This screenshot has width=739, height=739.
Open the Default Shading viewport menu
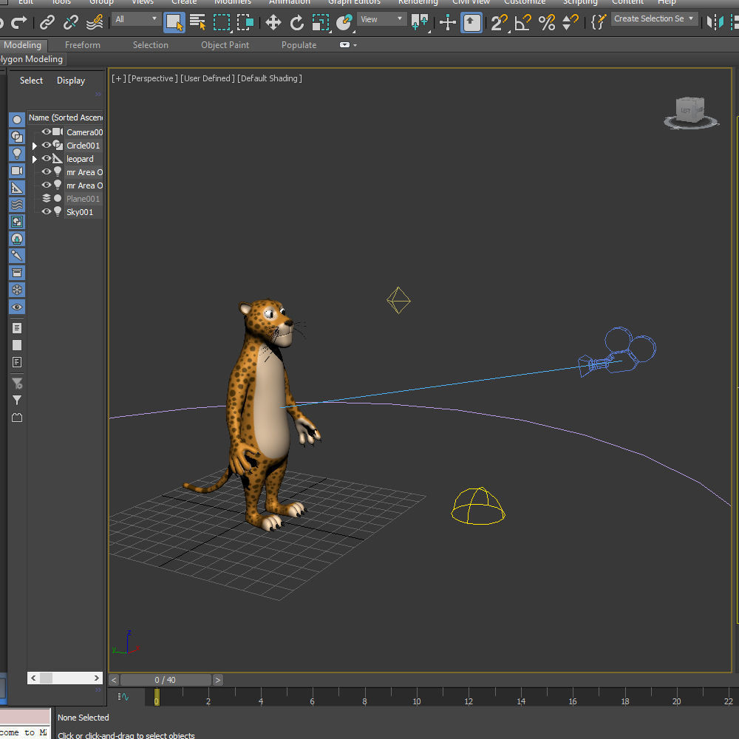click(270, 78)
